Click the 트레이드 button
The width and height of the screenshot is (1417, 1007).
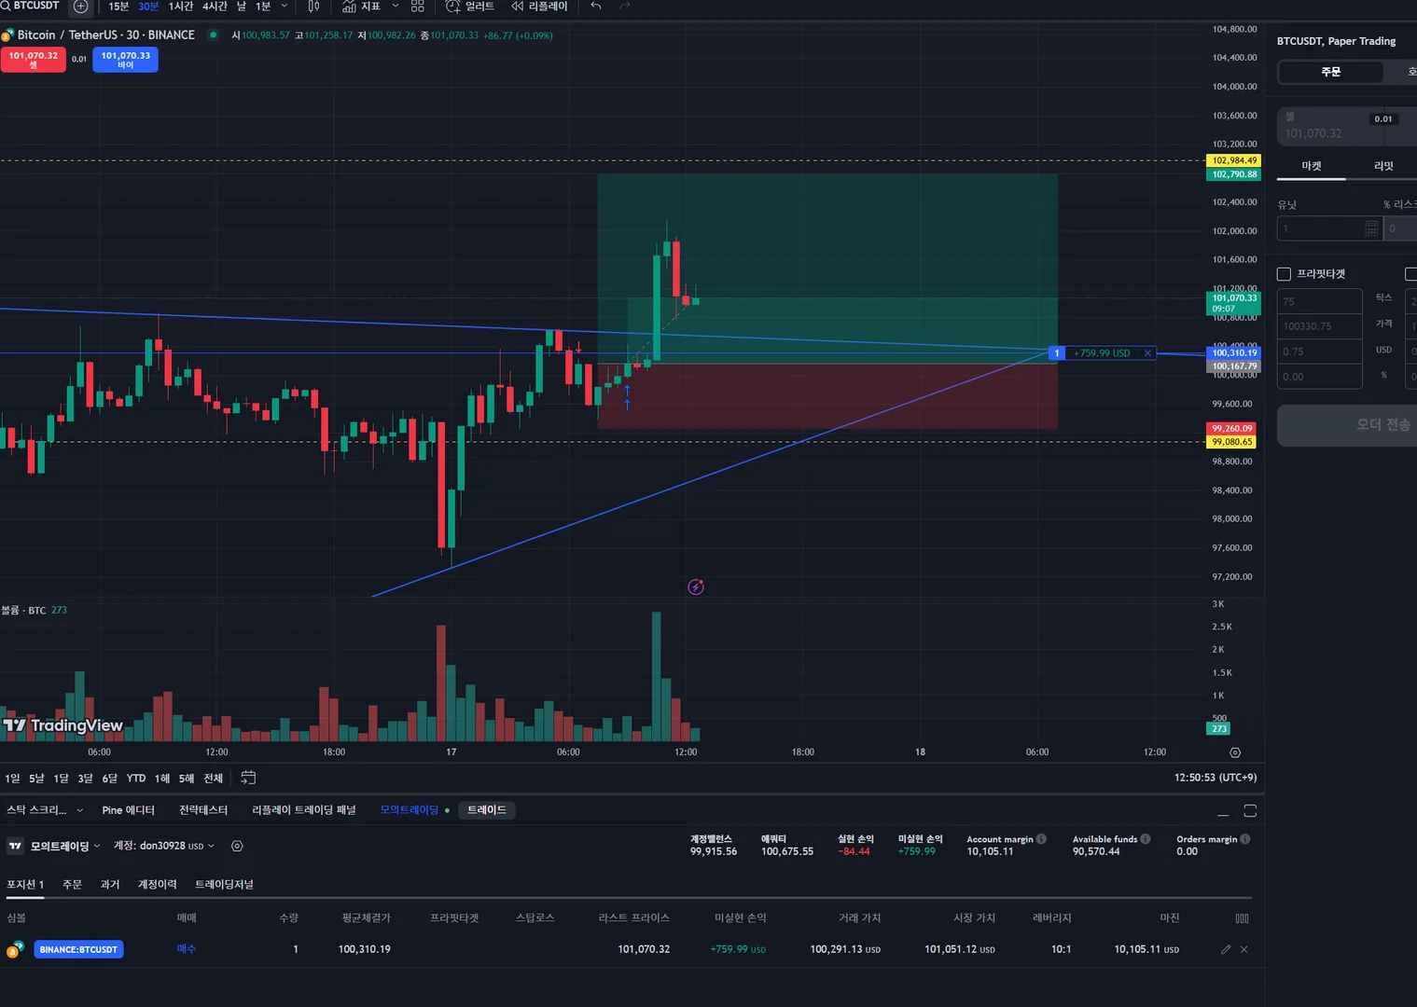[x=487, y=810]
